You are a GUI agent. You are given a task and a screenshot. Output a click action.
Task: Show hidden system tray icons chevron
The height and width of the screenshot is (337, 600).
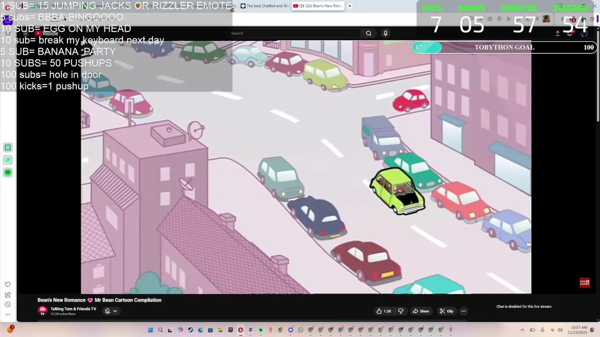point(522,330)
